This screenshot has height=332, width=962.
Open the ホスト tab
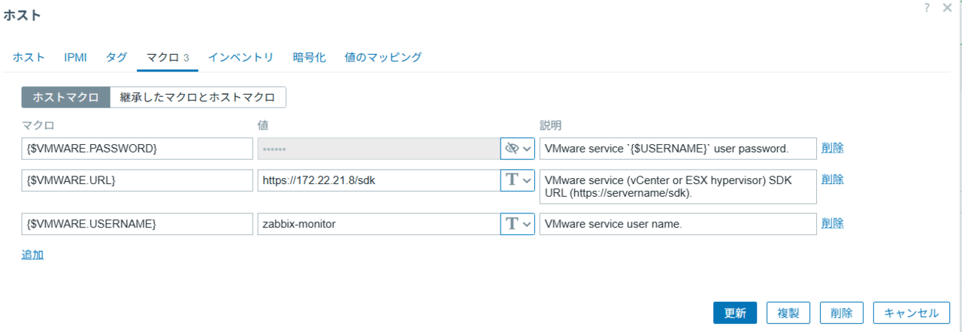[29, 57]
